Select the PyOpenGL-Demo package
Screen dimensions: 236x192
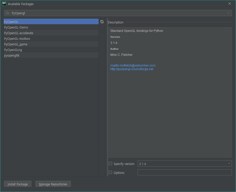[x=51, y=27]
